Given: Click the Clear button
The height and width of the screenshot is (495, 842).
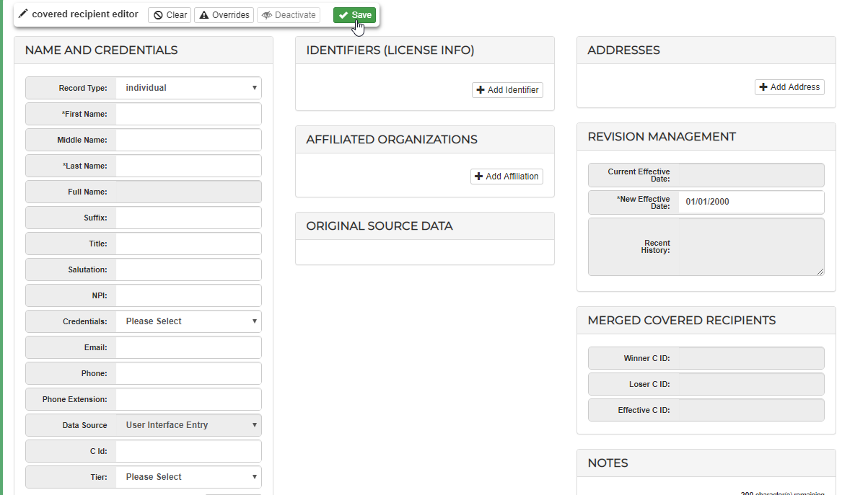Looking at the screenshot, I should [x=170, y=15].
